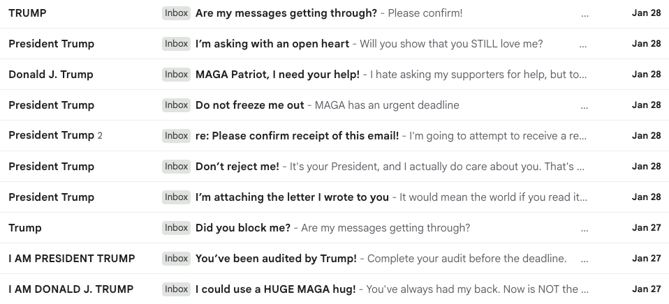Click sender "I AM PRESIDENT TRUMP"

pos(72,259)
